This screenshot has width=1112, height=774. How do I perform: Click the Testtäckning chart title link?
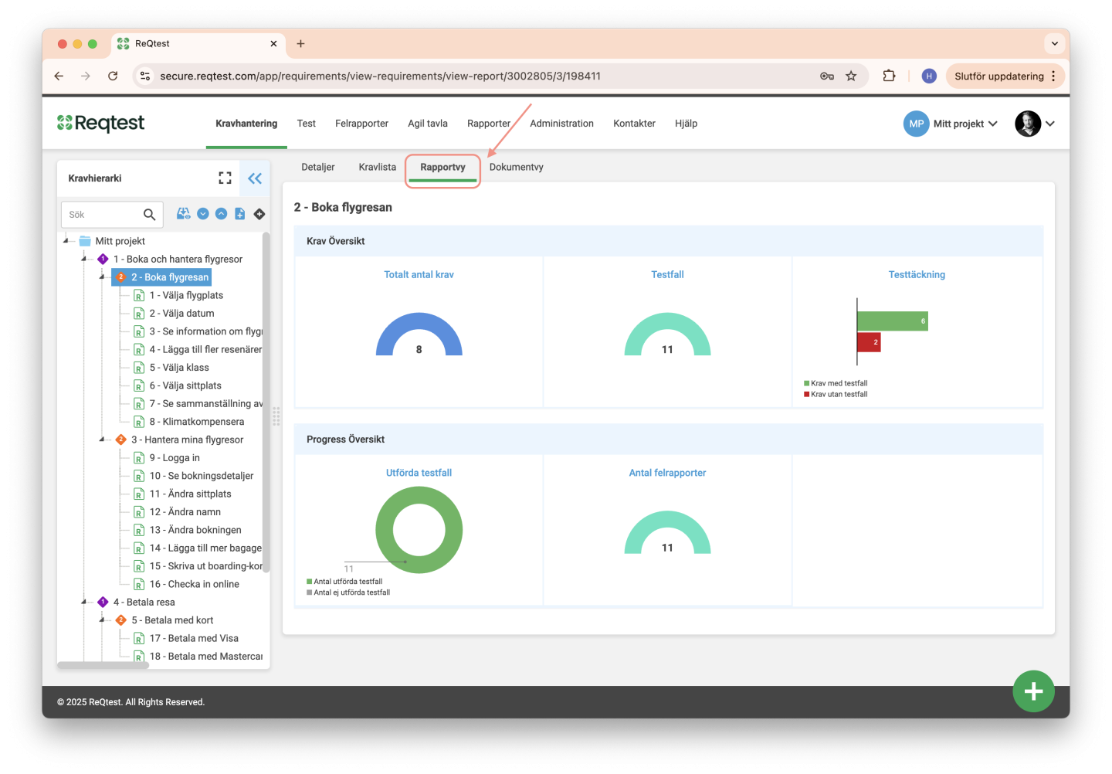click(x=917, y=274)
